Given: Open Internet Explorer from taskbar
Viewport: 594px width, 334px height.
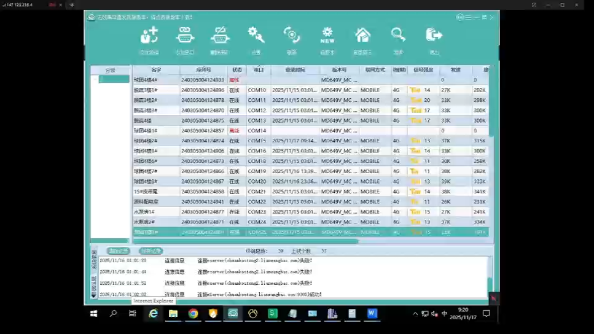Looking at the screenshot, I should click(154, 314).
